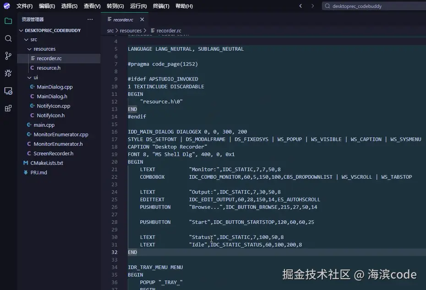Click the "Idle" IDC_STATIC_STATUS line
The image size is (426, 290).
[221, 245]
